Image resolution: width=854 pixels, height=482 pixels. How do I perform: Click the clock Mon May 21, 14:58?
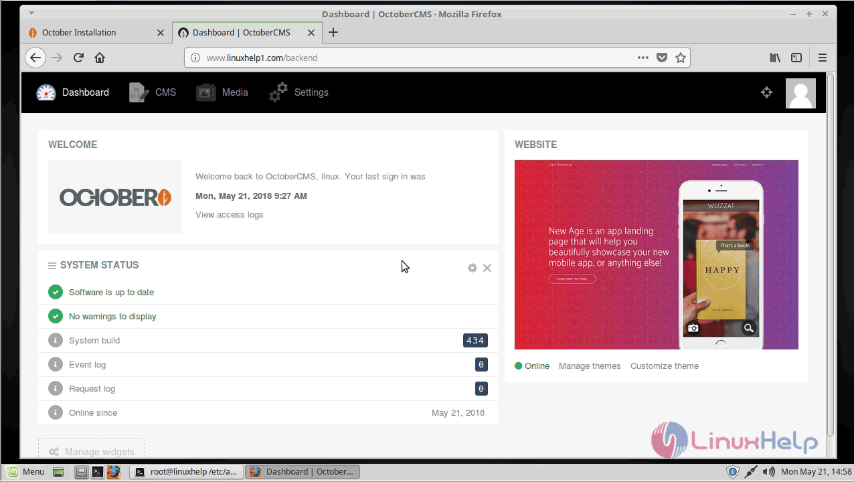point(816,471)
